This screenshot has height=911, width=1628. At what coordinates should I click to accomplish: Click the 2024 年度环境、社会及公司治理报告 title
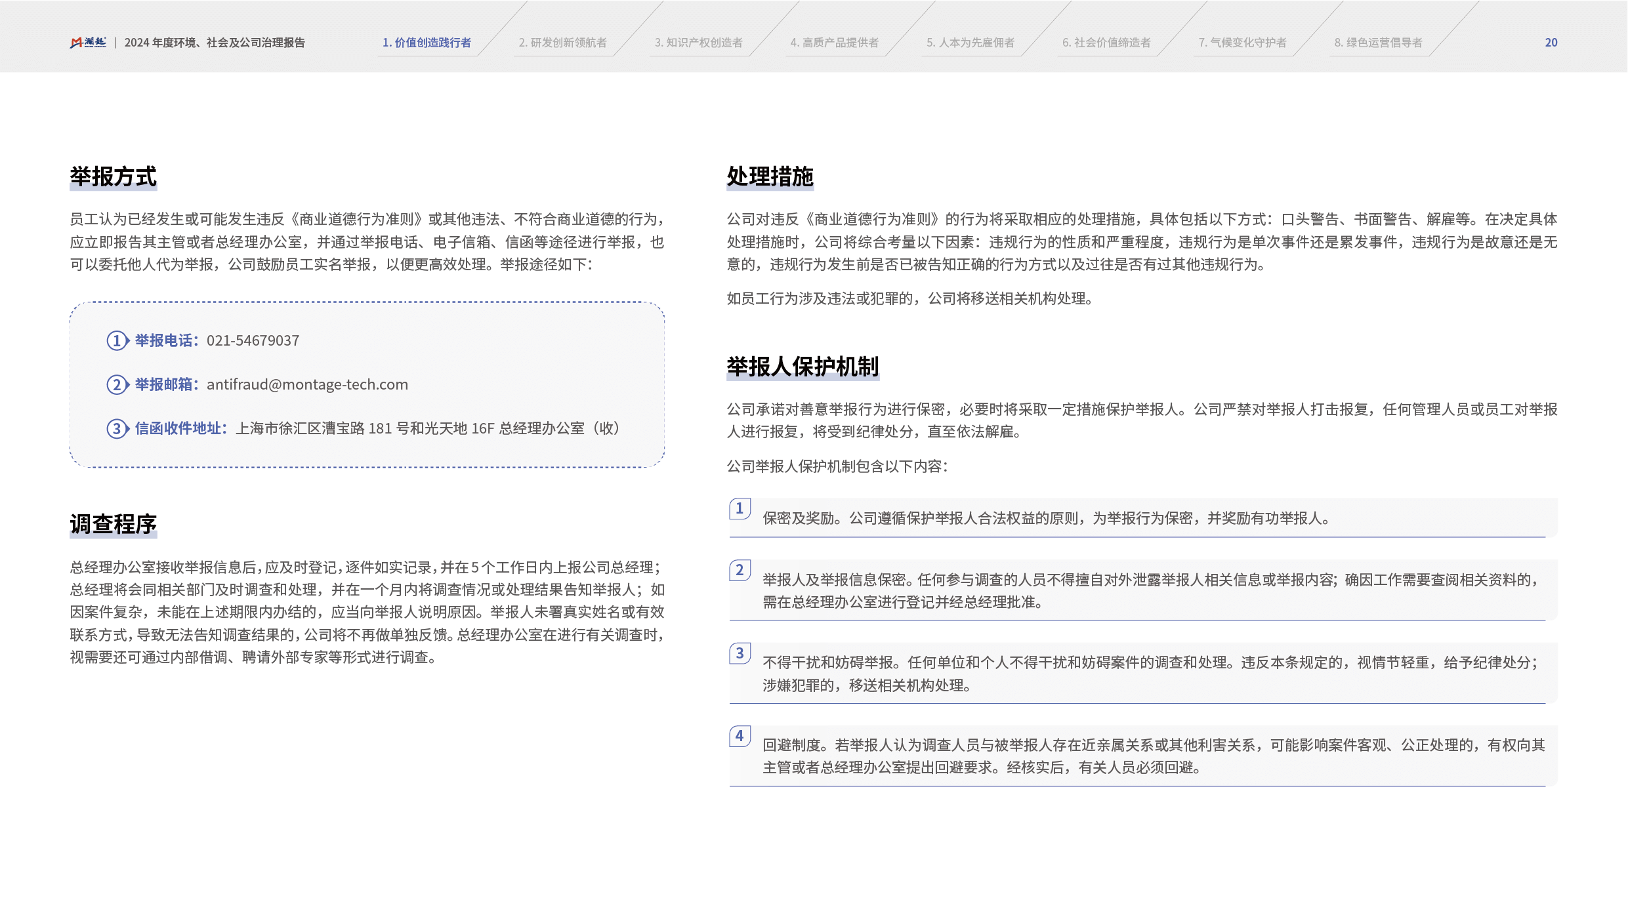click(215, 43)
